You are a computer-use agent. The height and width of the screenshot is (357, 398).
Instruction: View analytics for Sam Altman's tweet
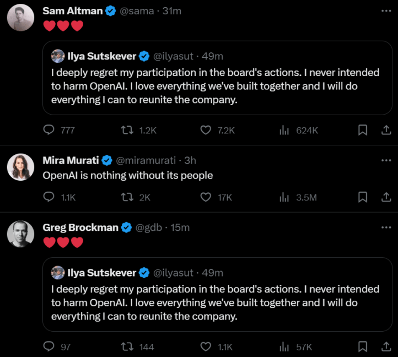[x=284, y=130]
